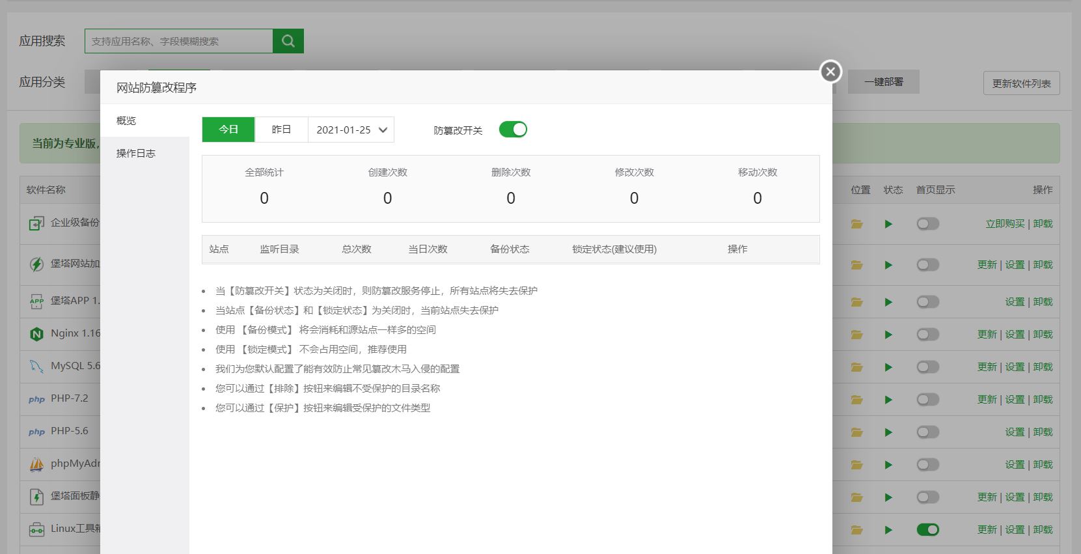The image size is (1081, 554).
Task: Open the 2021-01-25 date dropdown
Action: tap(351, 130)
